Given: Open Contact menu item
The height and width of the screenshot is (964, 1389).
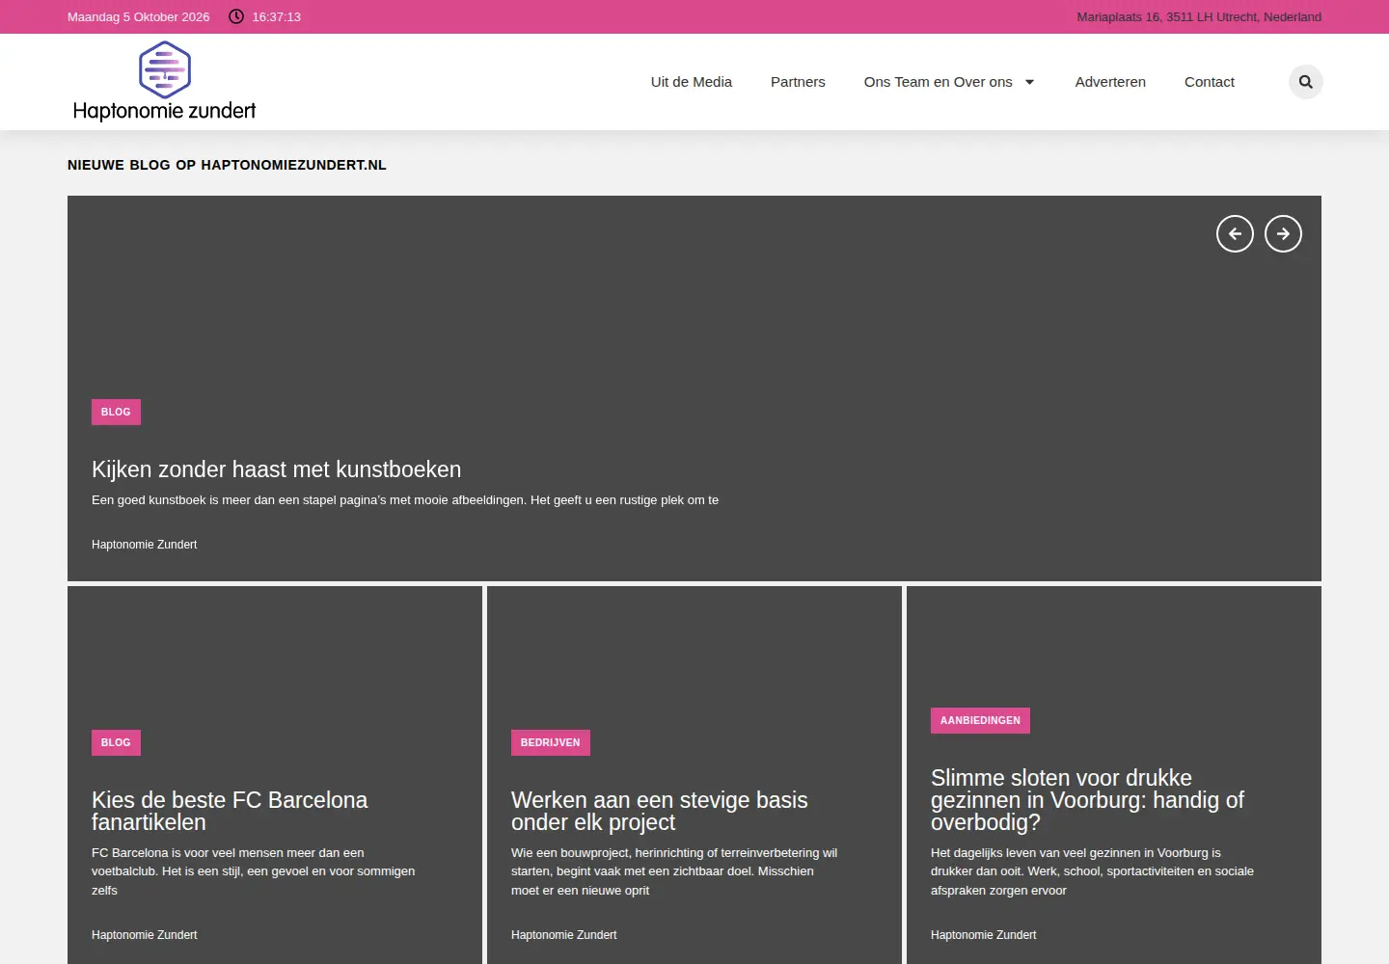Looking at the screenshot, I should click(1210, 82).
